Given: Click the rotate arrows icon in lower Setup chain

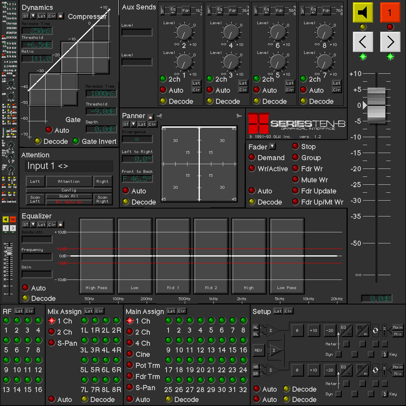Looking at the screenshot, I should pos(375,370).
